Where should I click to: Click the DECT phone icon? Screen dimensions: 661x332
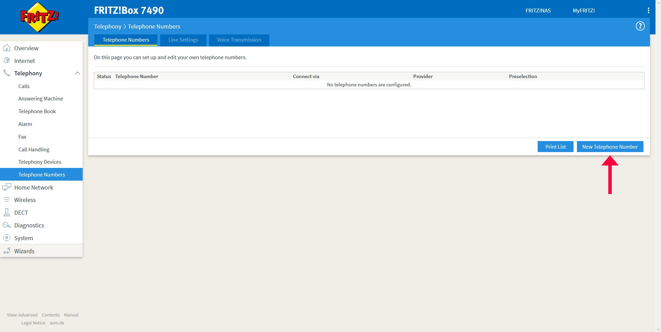[7, 212]
